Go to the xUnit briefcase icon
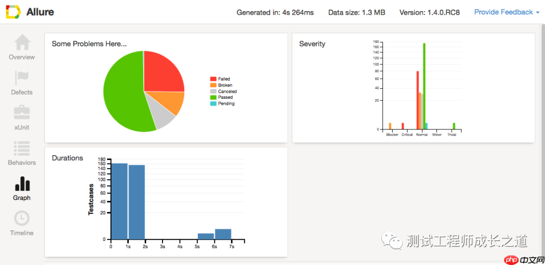The width and height of the screenshot is (545, 265). (x=22, y=113)
